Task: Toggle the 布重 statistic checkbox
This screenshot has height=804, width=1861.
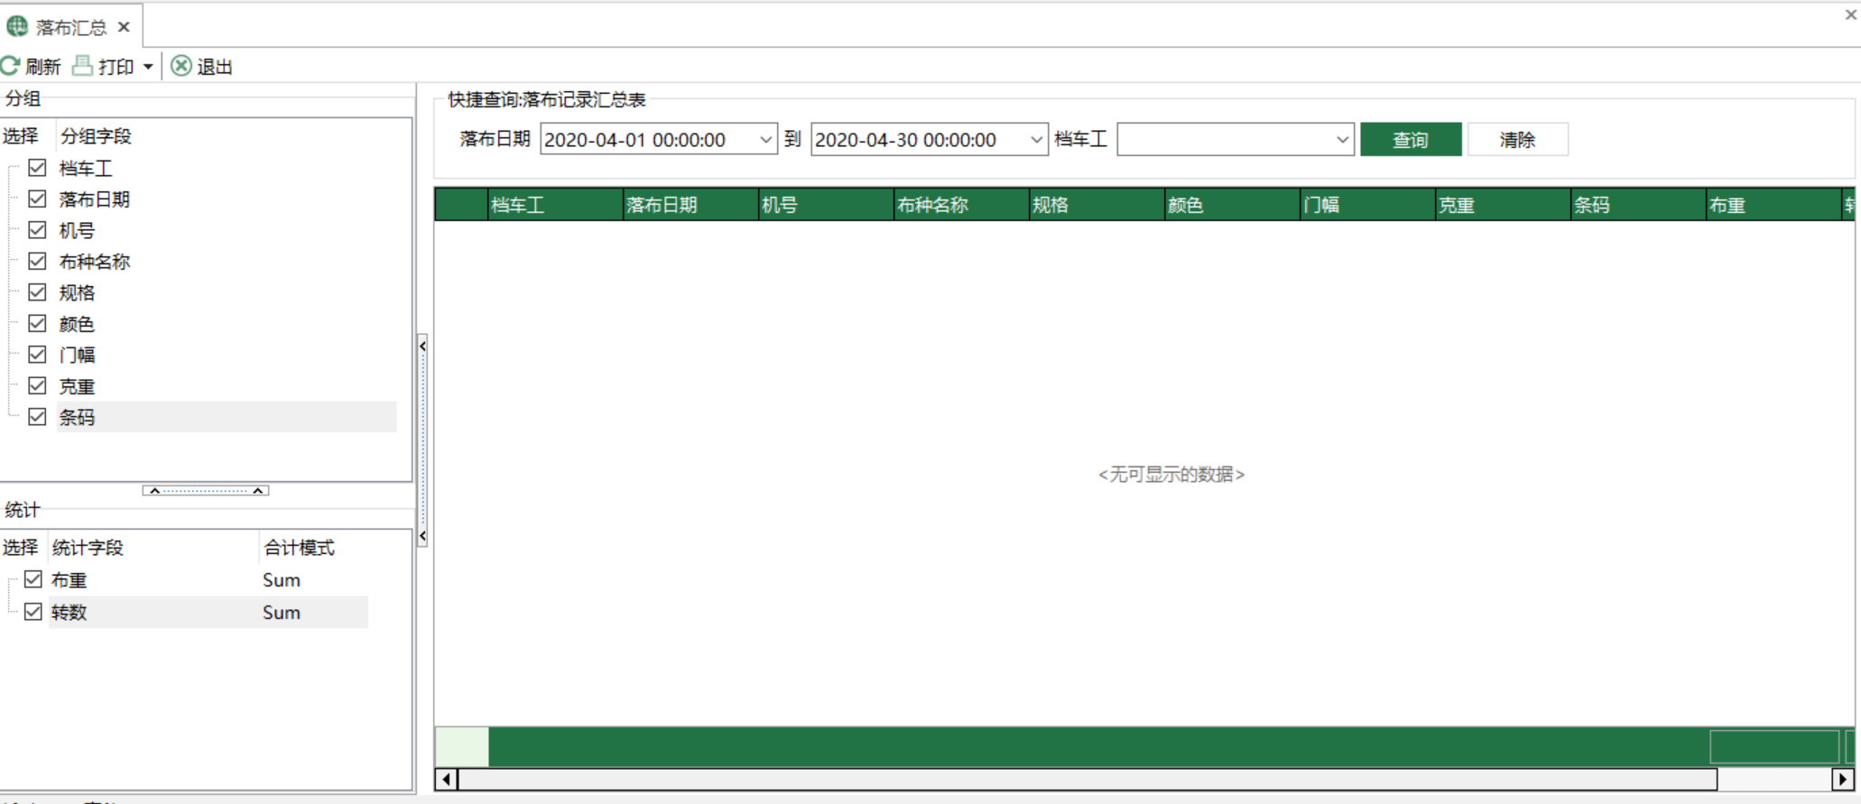Action: pyautogui.click(x=33, y=579)
